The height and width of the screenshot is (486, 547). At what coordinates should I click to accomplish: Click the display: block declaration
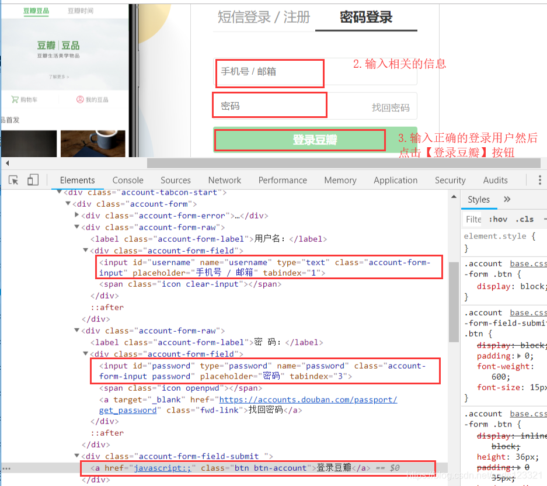point(512,286)
